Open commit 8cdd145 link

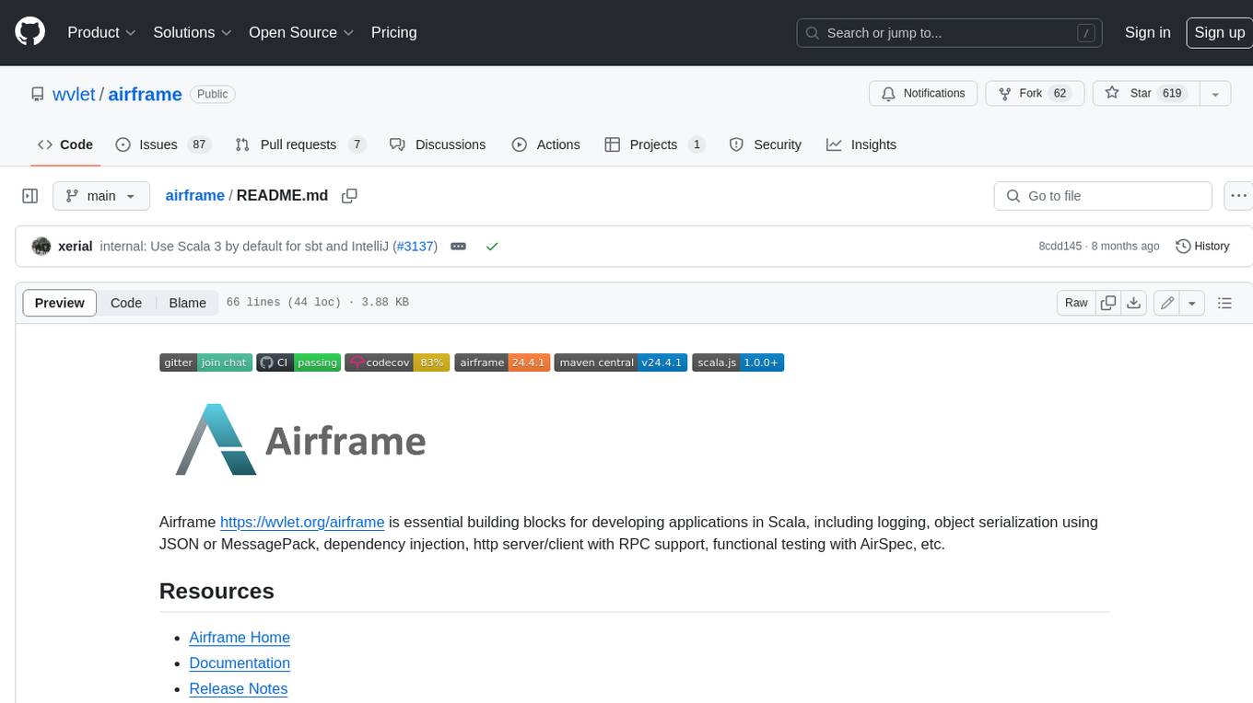[1060, 247]
